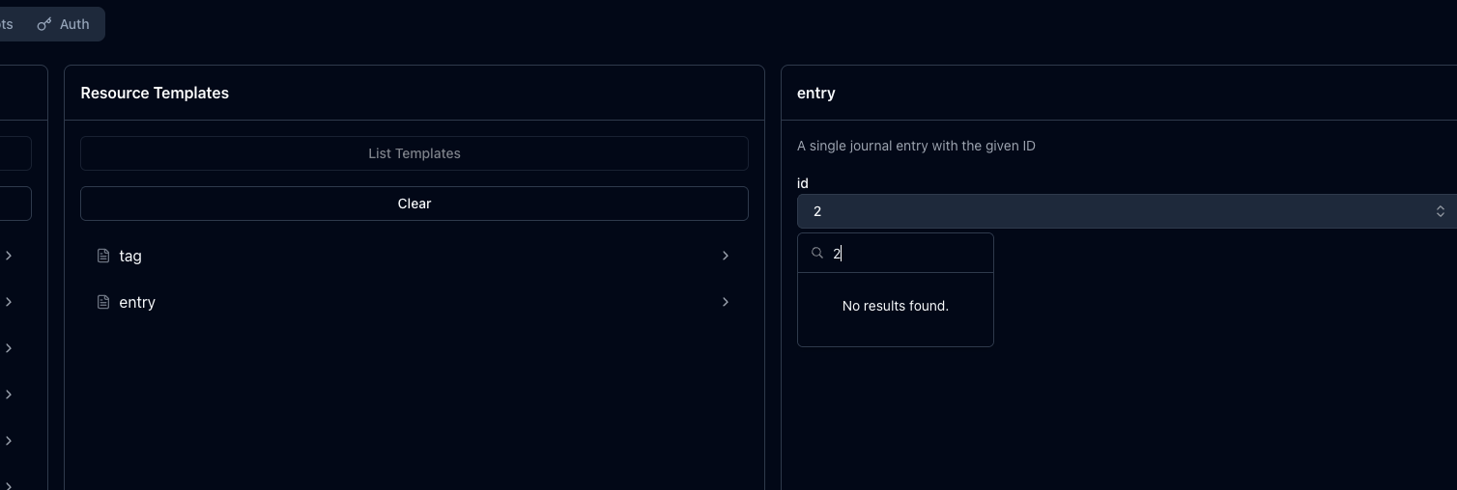Click the "No results found." message
The image size is (1457, 490).
point(895,306)
